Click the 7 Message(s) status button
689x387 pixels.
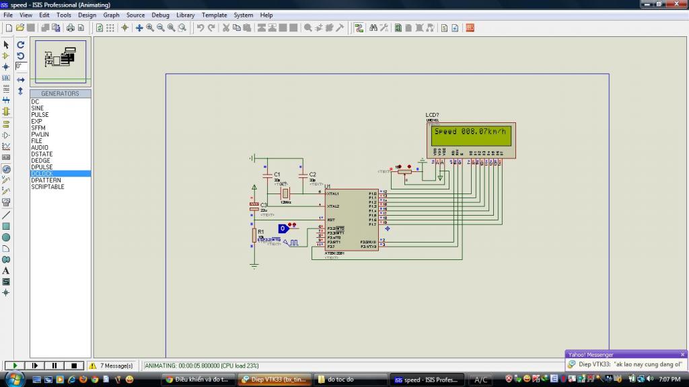click(x=116, y=365)
